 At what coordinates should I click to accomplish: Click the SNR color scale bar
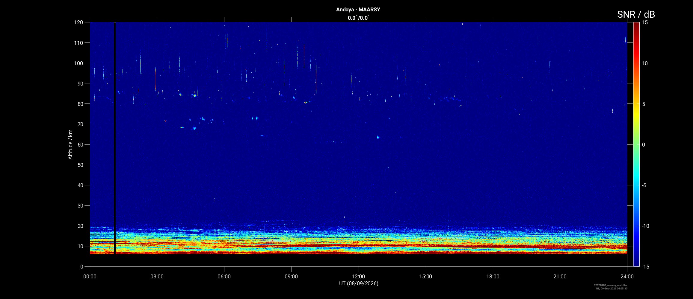click(x=636, y=144)
